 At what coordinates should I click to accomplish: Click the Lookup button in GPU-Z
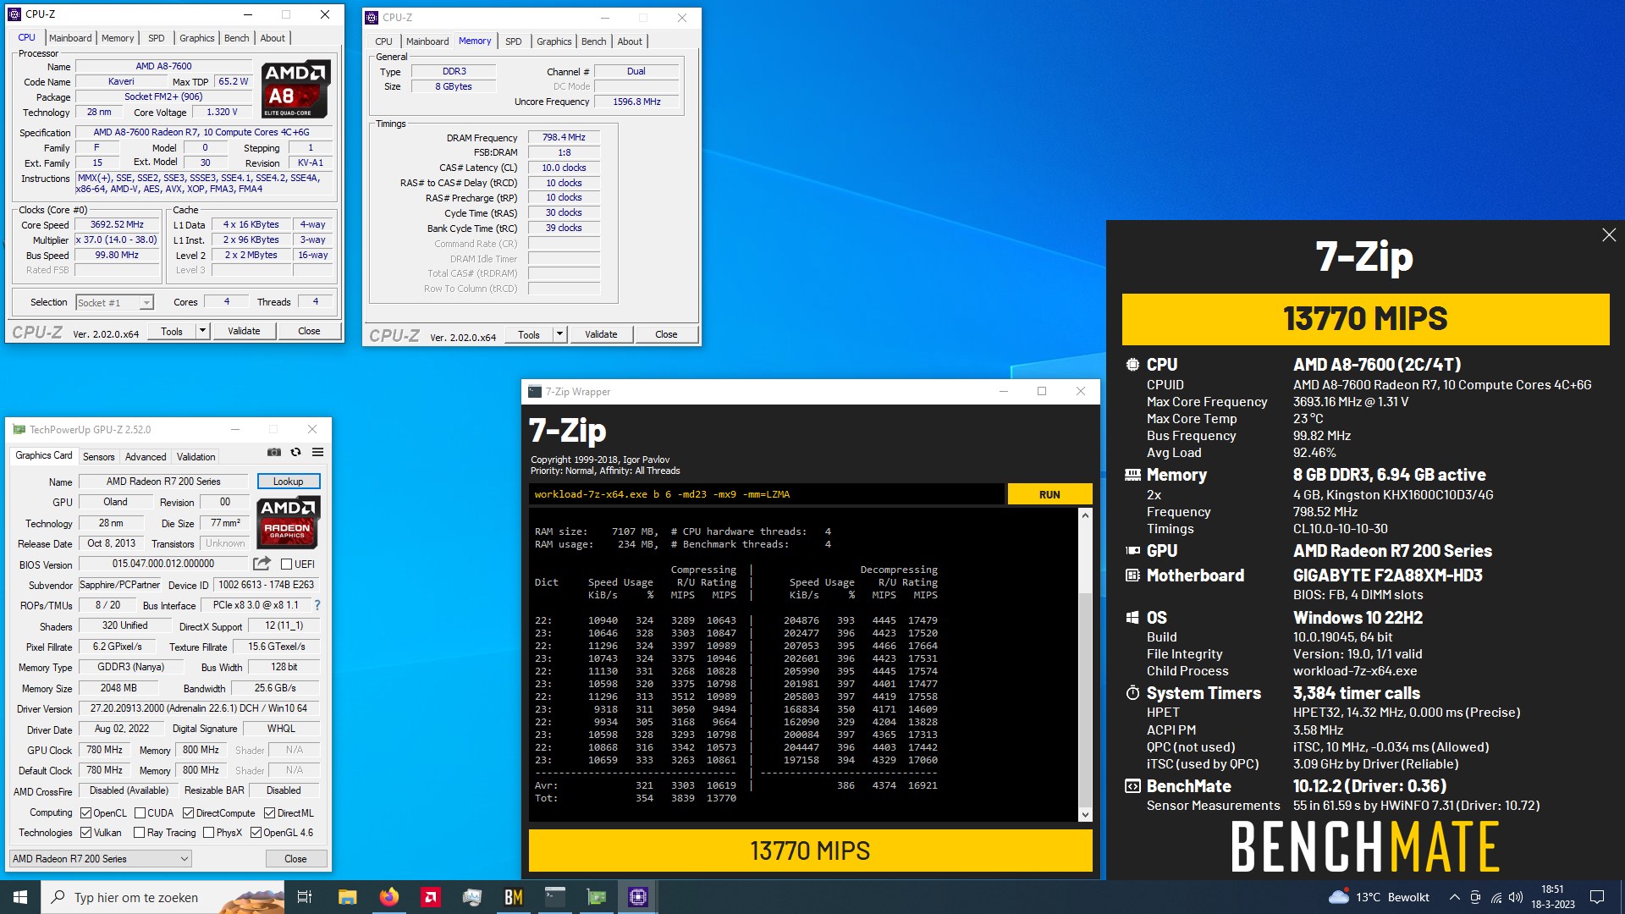click(289, 482)
